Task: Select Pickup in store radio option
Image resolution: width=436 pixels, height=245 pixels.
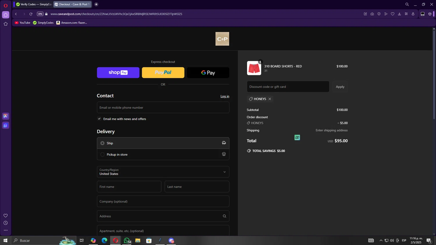Action: [102, 154]
